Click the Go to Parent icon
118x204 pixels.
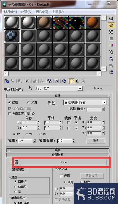pos(77,81)
